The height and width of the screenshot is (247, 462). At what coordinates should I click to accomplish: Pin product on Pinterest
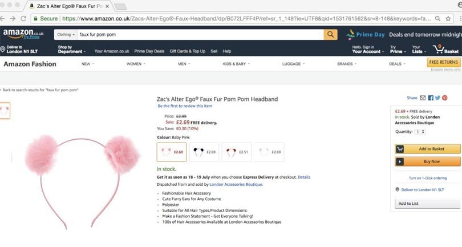[x=444, y=98]
